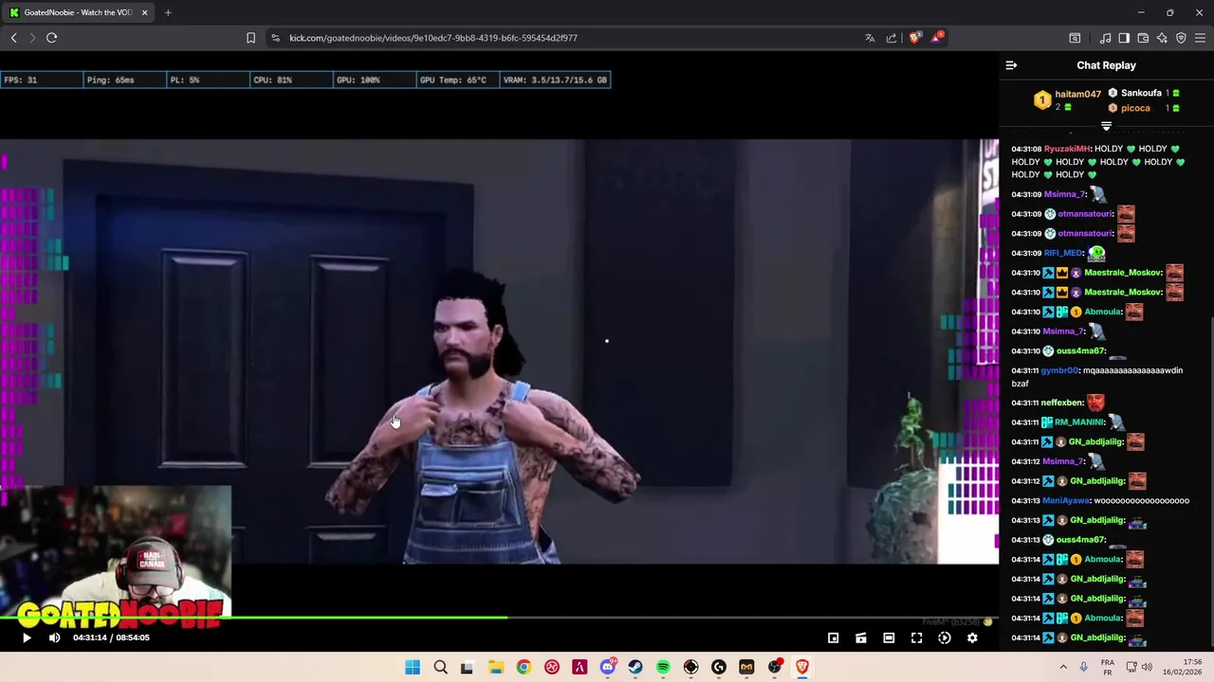Click picoca in the gifter leaderboard

tap(1135, 108)
